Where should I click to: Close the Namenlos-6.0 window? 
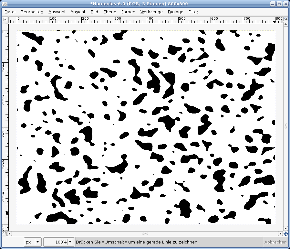286,4
